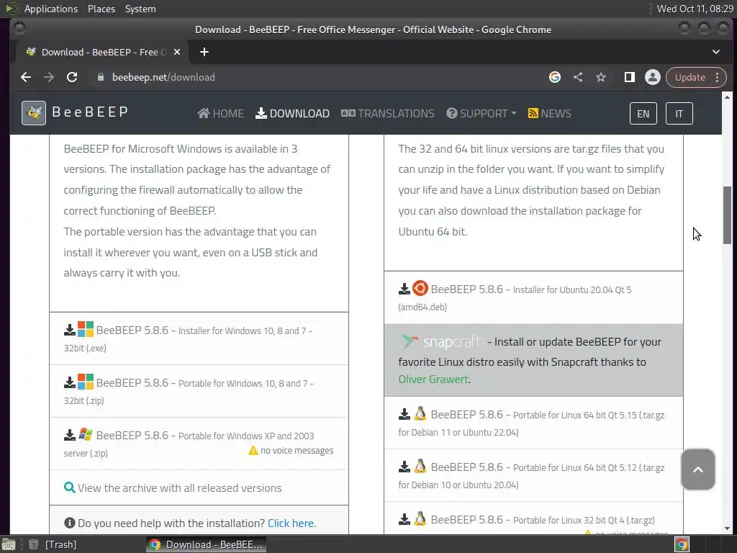737x553 pixels.
Task: Click the browser forward arrow
Action: pyautogui.click(x=49, y=77)
